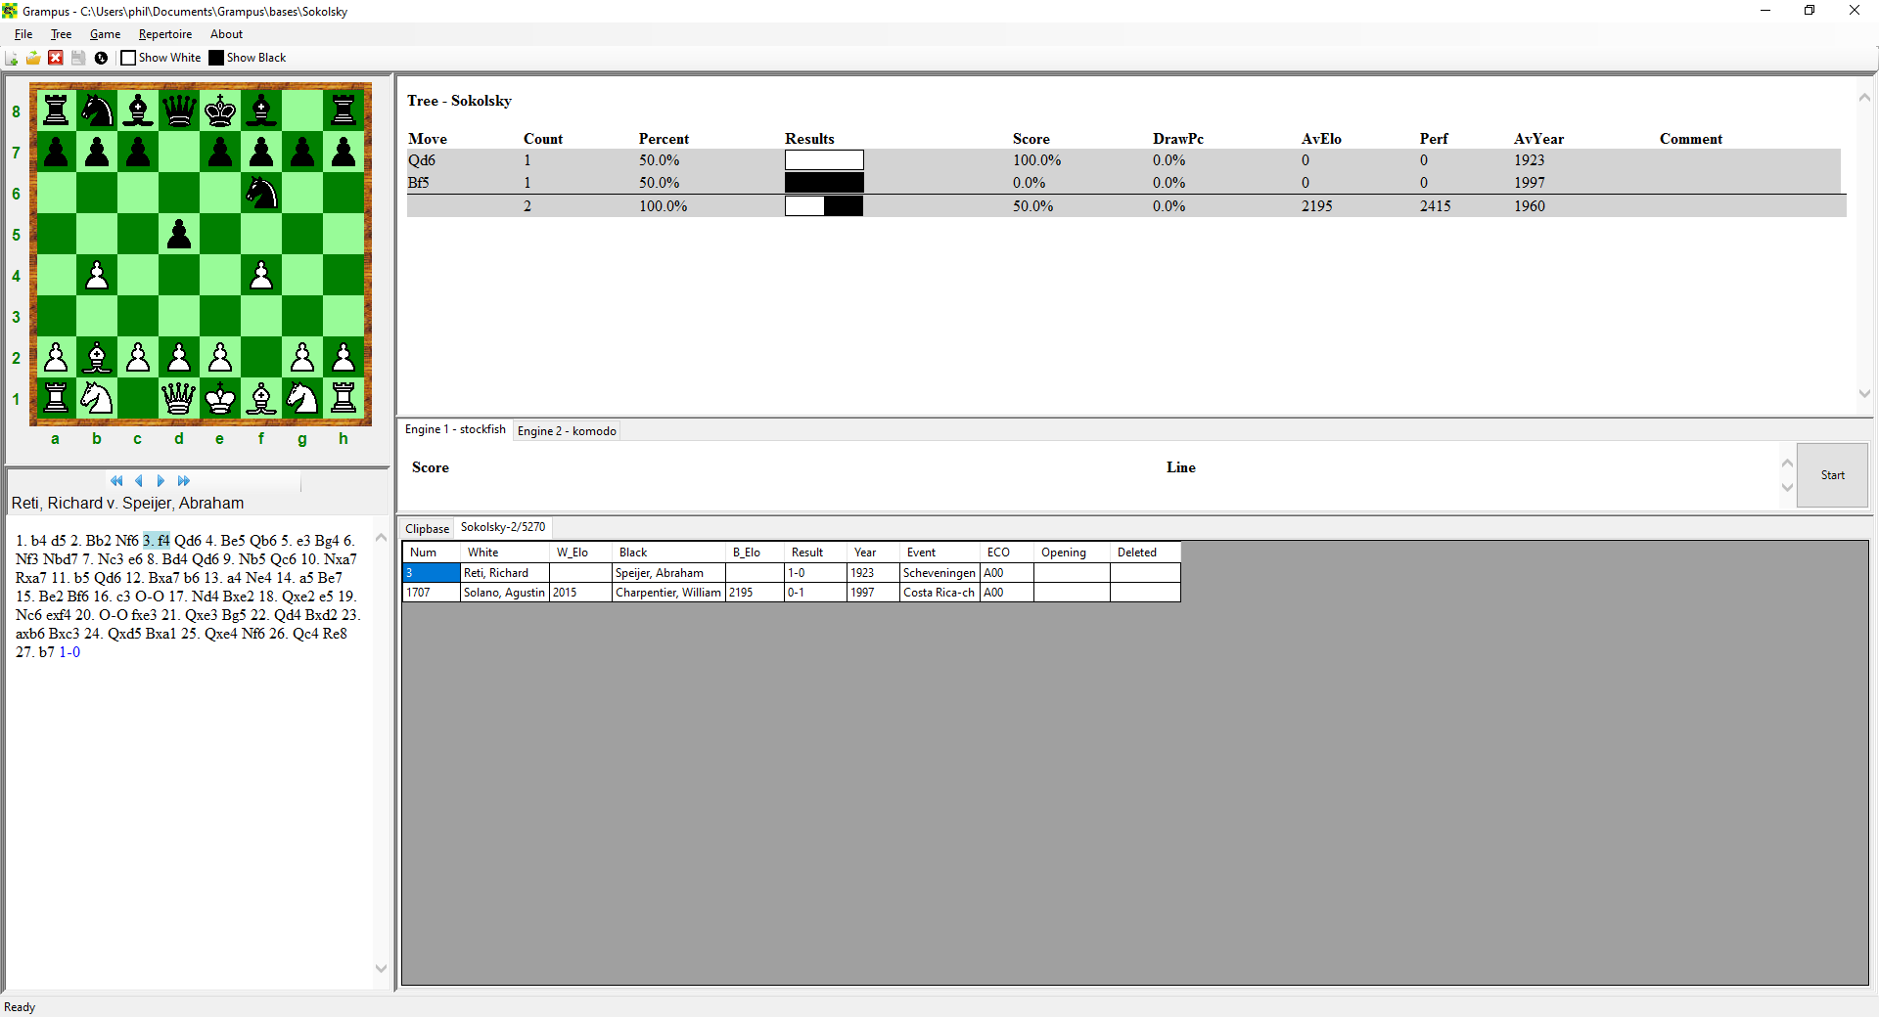Select move Qd6 in the tree table
The width and height of the screenshot is (1879, 1017).
[422, 160]
